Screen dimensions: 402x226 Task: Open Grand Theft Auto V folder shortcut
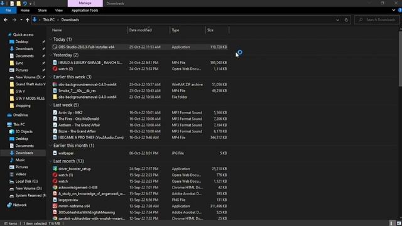[x=30, y=84]
